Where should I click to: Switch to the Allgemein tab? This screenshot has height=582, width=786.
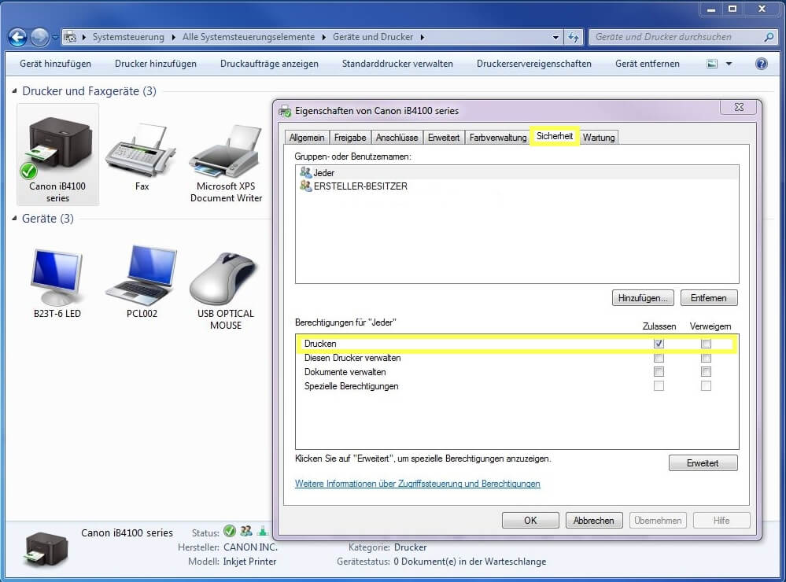pos(307,138)
